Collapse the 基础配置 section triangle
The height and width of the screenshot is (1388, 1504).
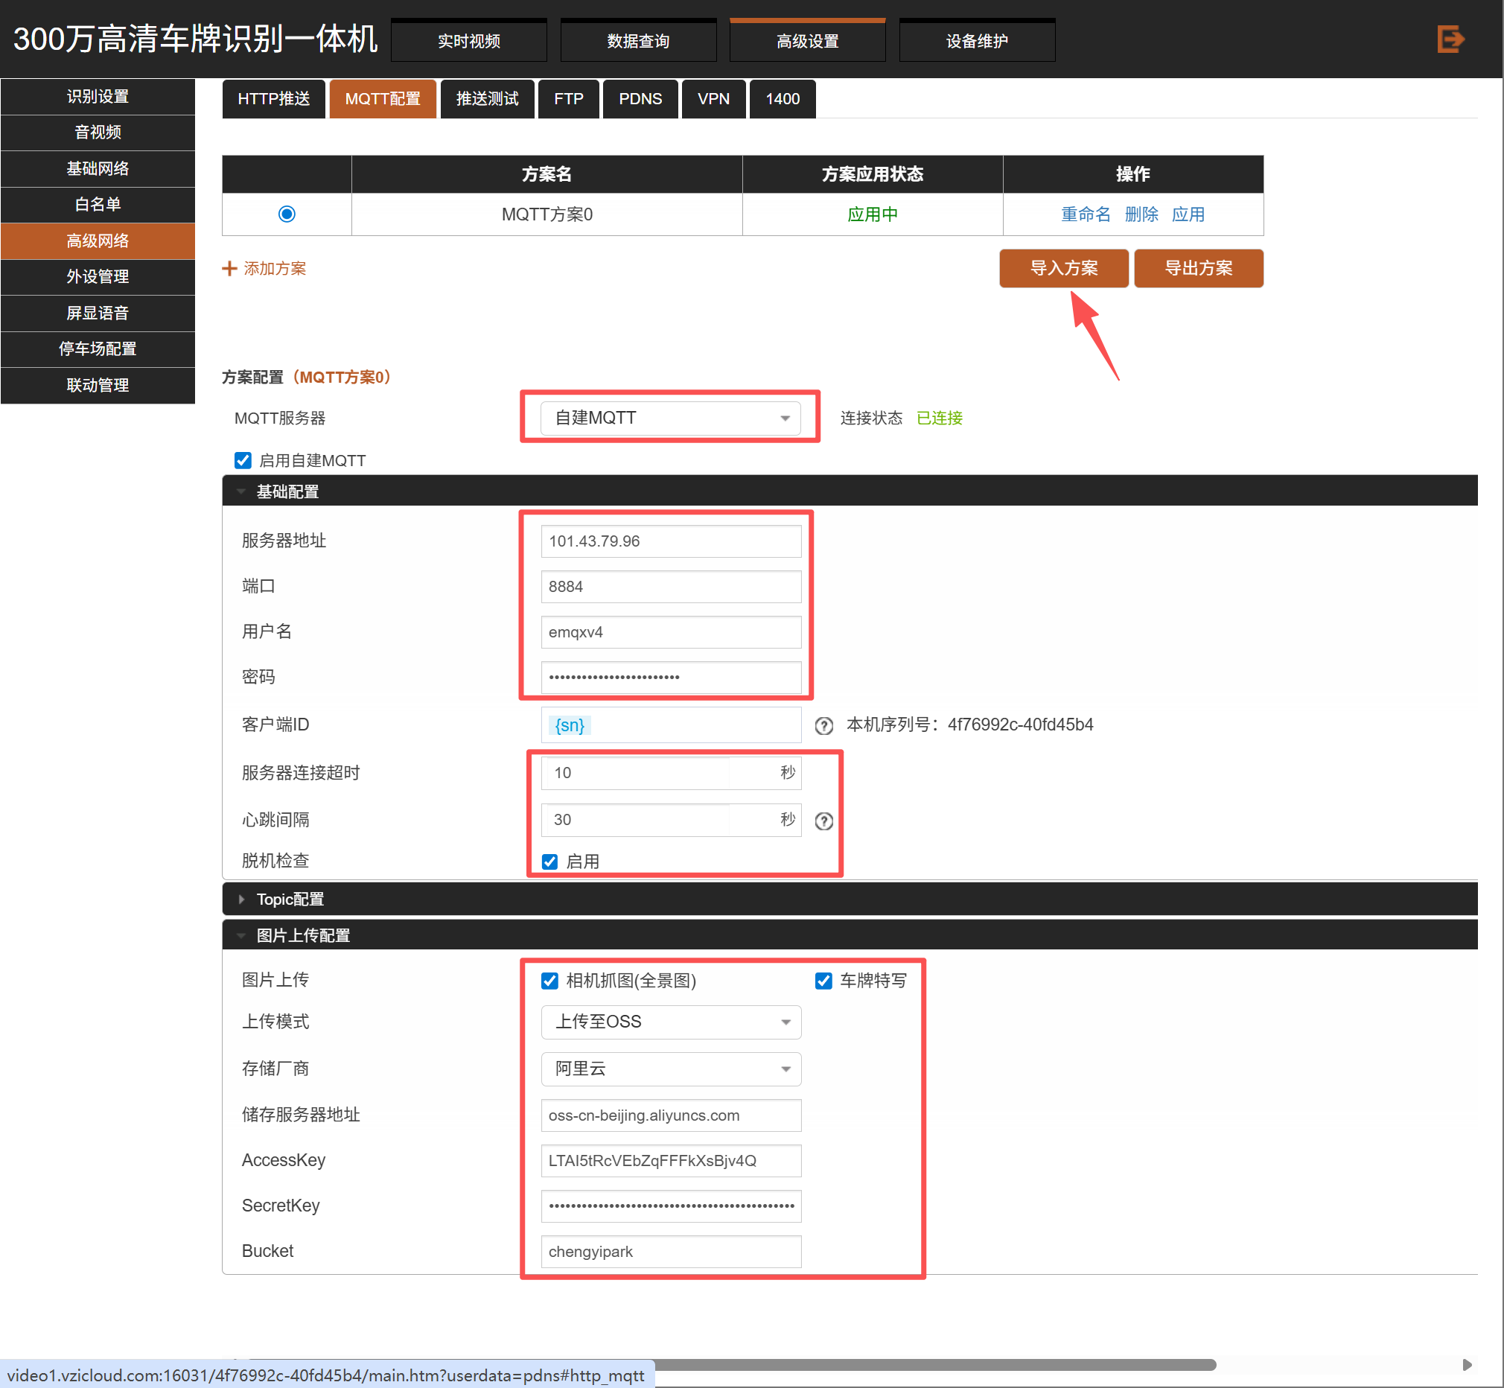coord(241,491)
